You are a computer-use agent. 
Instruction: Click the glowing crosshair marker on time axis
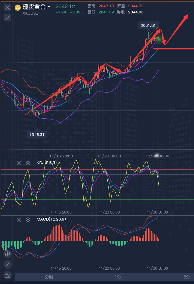[157, 156]
